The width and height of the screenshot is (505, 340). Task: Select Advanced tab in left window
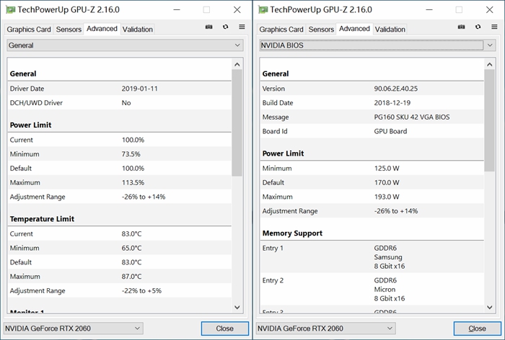(x=102, y=29)
